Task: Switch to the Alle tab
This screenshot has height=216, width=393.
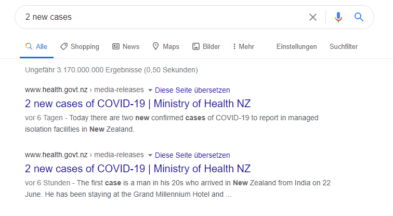Action: (x=36, y=46)
